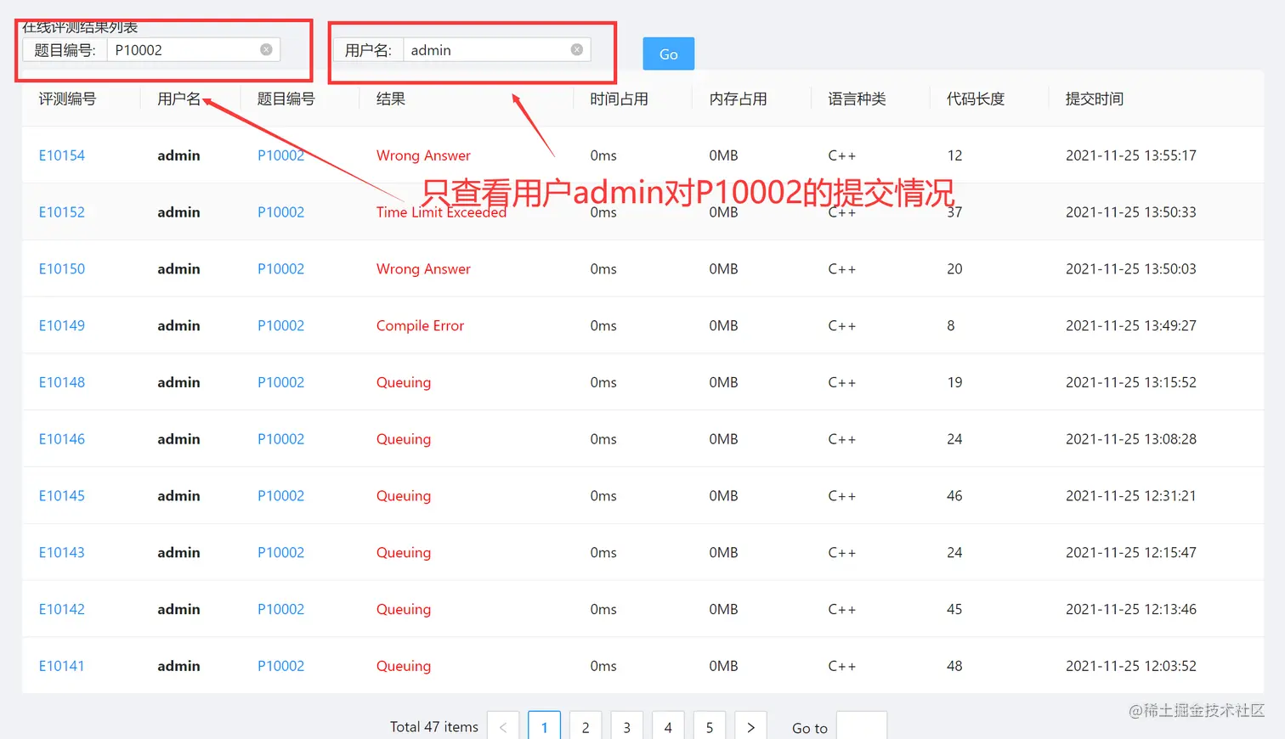Select pagination page 5
Screen dimensions: 1285x739
(x=710, y=726)
